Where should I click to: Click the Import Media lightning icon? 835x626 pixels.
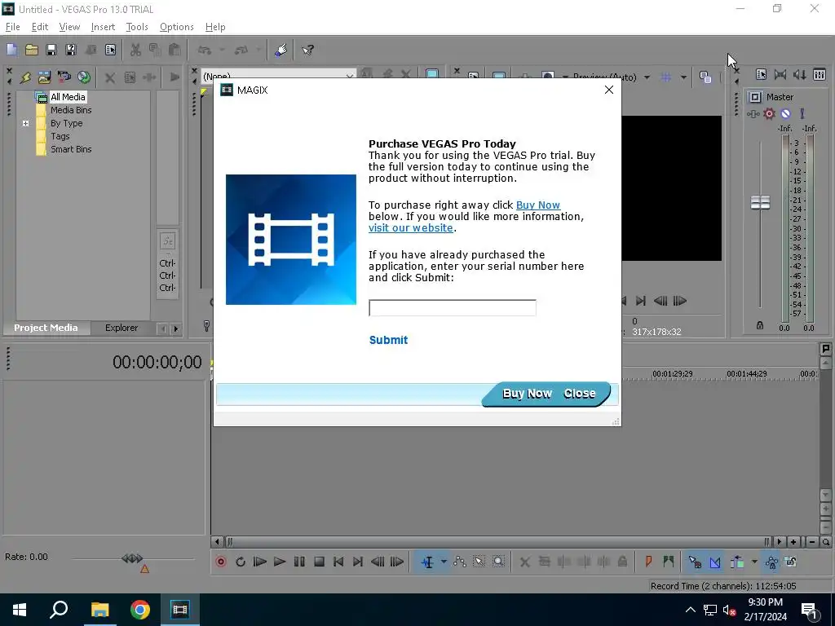coord(25,77)
